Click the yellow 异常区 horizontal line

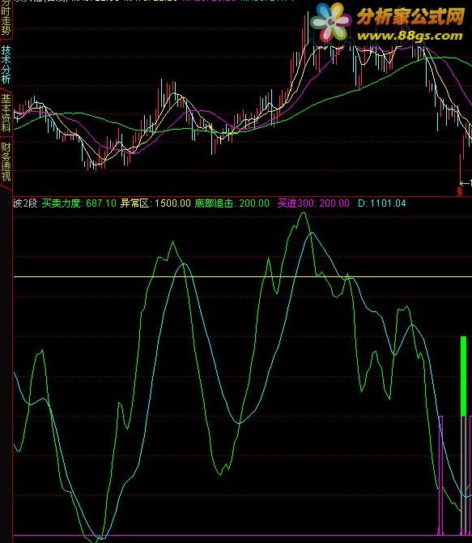pyautogui.click(x=242, y=276)
